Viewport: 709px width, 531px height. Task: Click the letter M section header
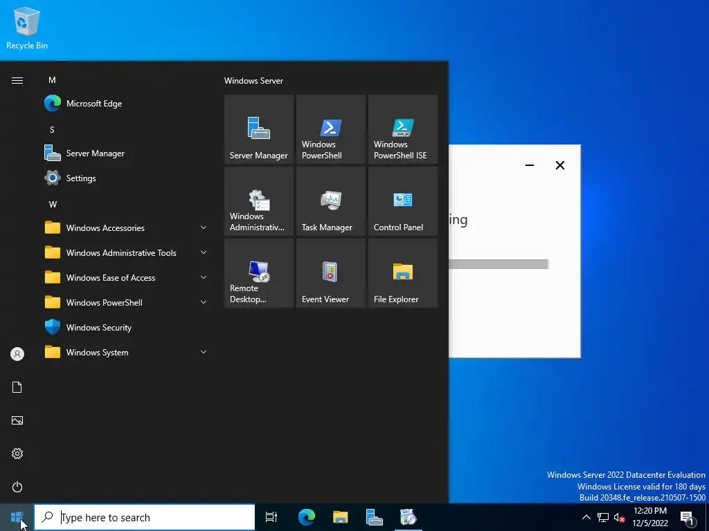[52, 80]
